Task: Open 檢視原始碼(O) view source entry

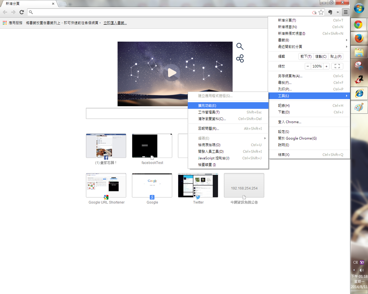Action: coord(228,145)
